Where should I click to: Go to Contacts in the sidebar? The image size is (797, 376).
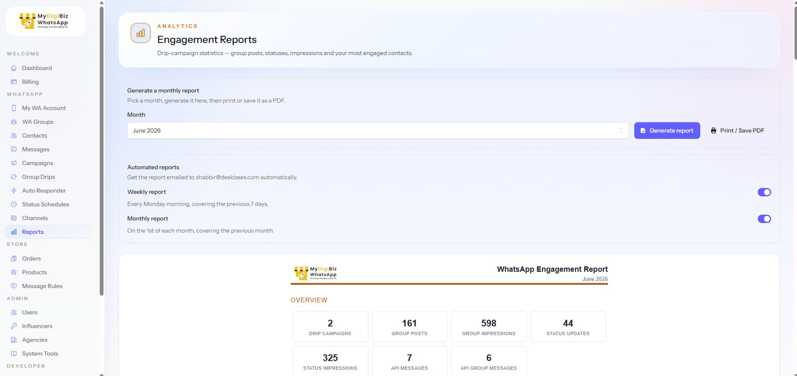click(48, 135)
